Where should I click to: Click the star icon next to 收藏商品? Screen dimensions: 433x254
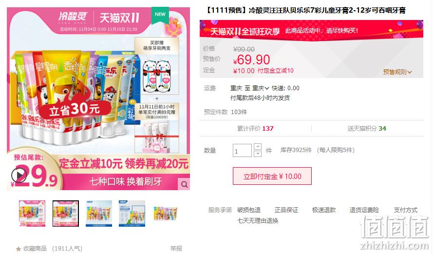(x=19, y=249)
